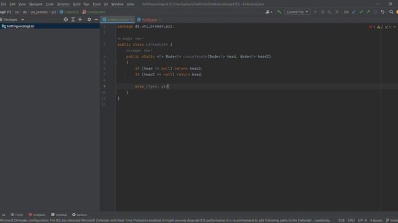Open the Code menu
398x223 pixels.
pos(50,4)
